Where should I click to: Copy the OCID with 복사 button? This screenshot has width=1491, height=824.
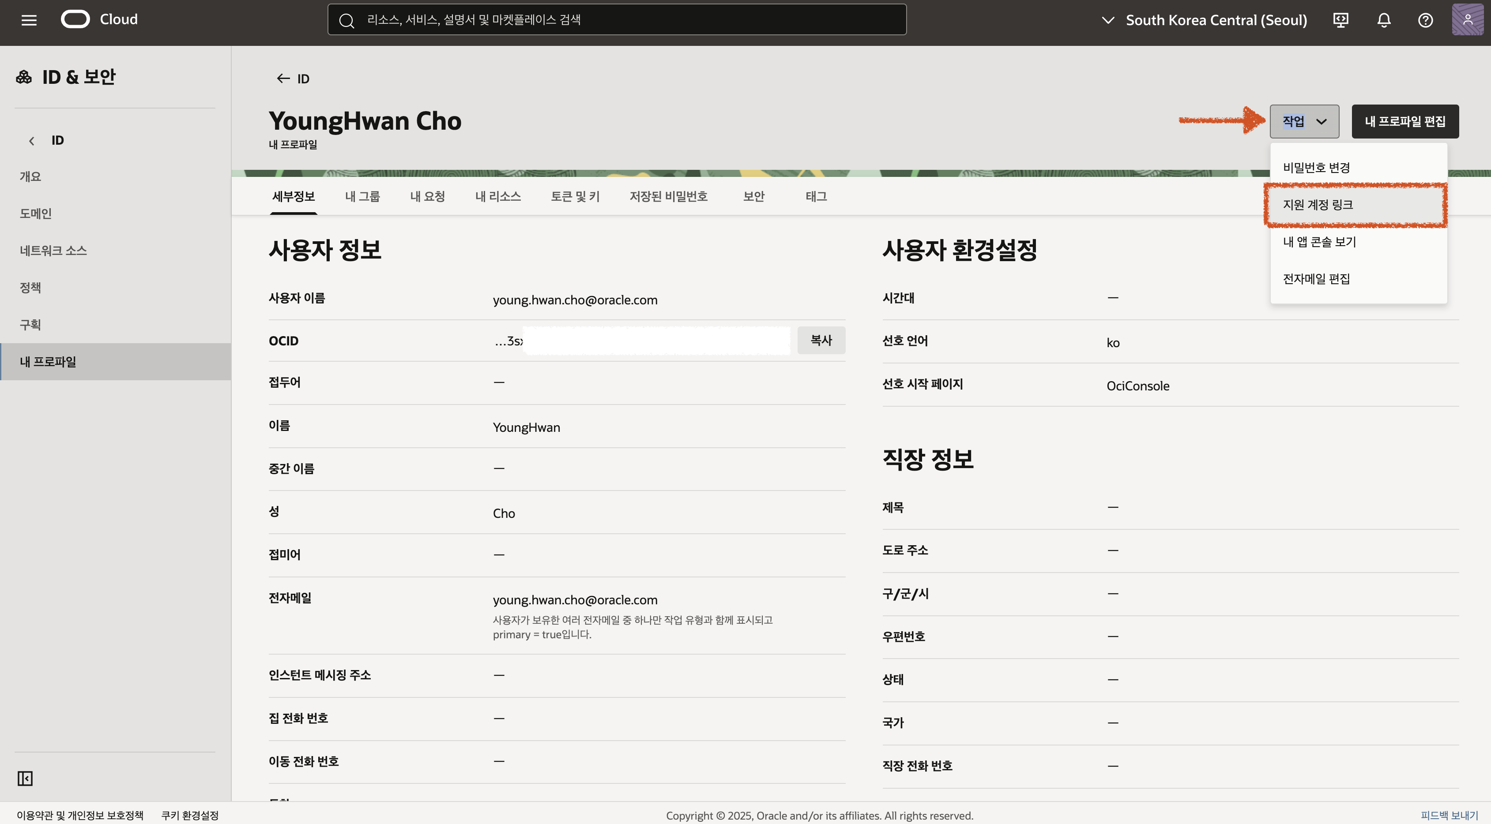pos(821,341)
